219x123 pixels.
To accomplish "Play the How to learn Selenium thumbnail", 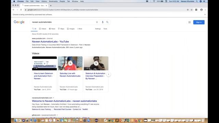I will pyautogui.click(x=44, y=63).
